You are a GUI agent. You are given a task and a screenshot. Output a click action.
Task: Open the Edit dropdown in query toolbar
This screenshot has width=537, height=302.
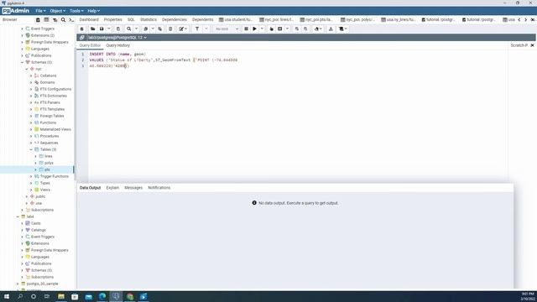click(183, 29)
